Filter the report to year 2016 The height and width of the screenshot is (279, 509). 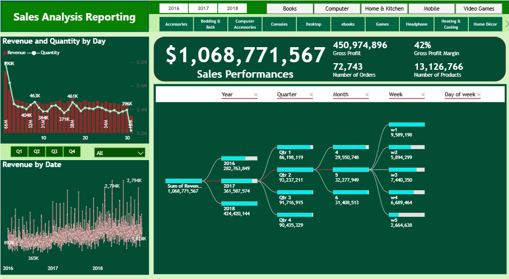pos(174,9)
